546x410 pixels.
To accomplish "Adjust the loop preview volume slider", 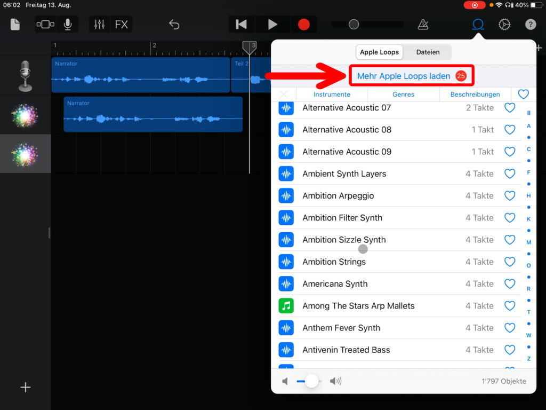I will (311, 381).
